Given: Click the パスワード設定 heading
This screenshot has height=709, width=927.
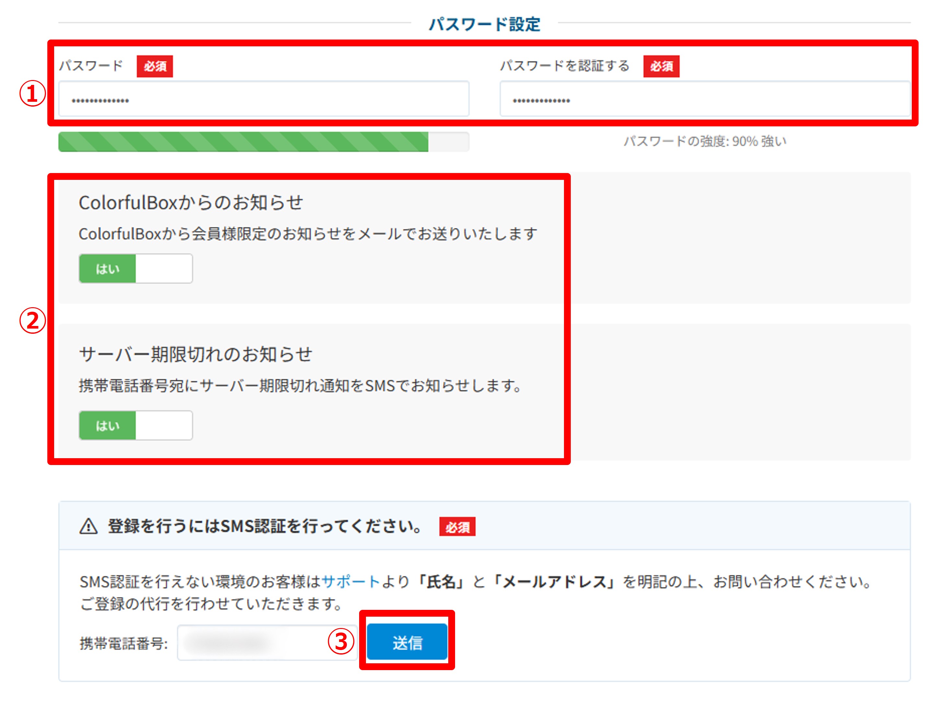Looking at the screenshot, I should tap(484, 24).
